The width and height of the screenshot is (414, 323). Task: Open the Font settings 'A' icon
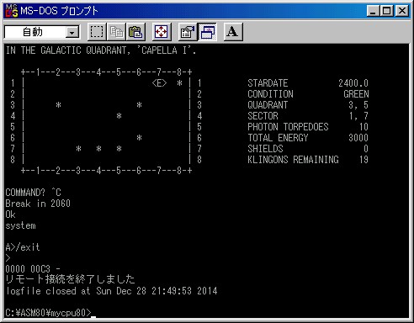232,32
